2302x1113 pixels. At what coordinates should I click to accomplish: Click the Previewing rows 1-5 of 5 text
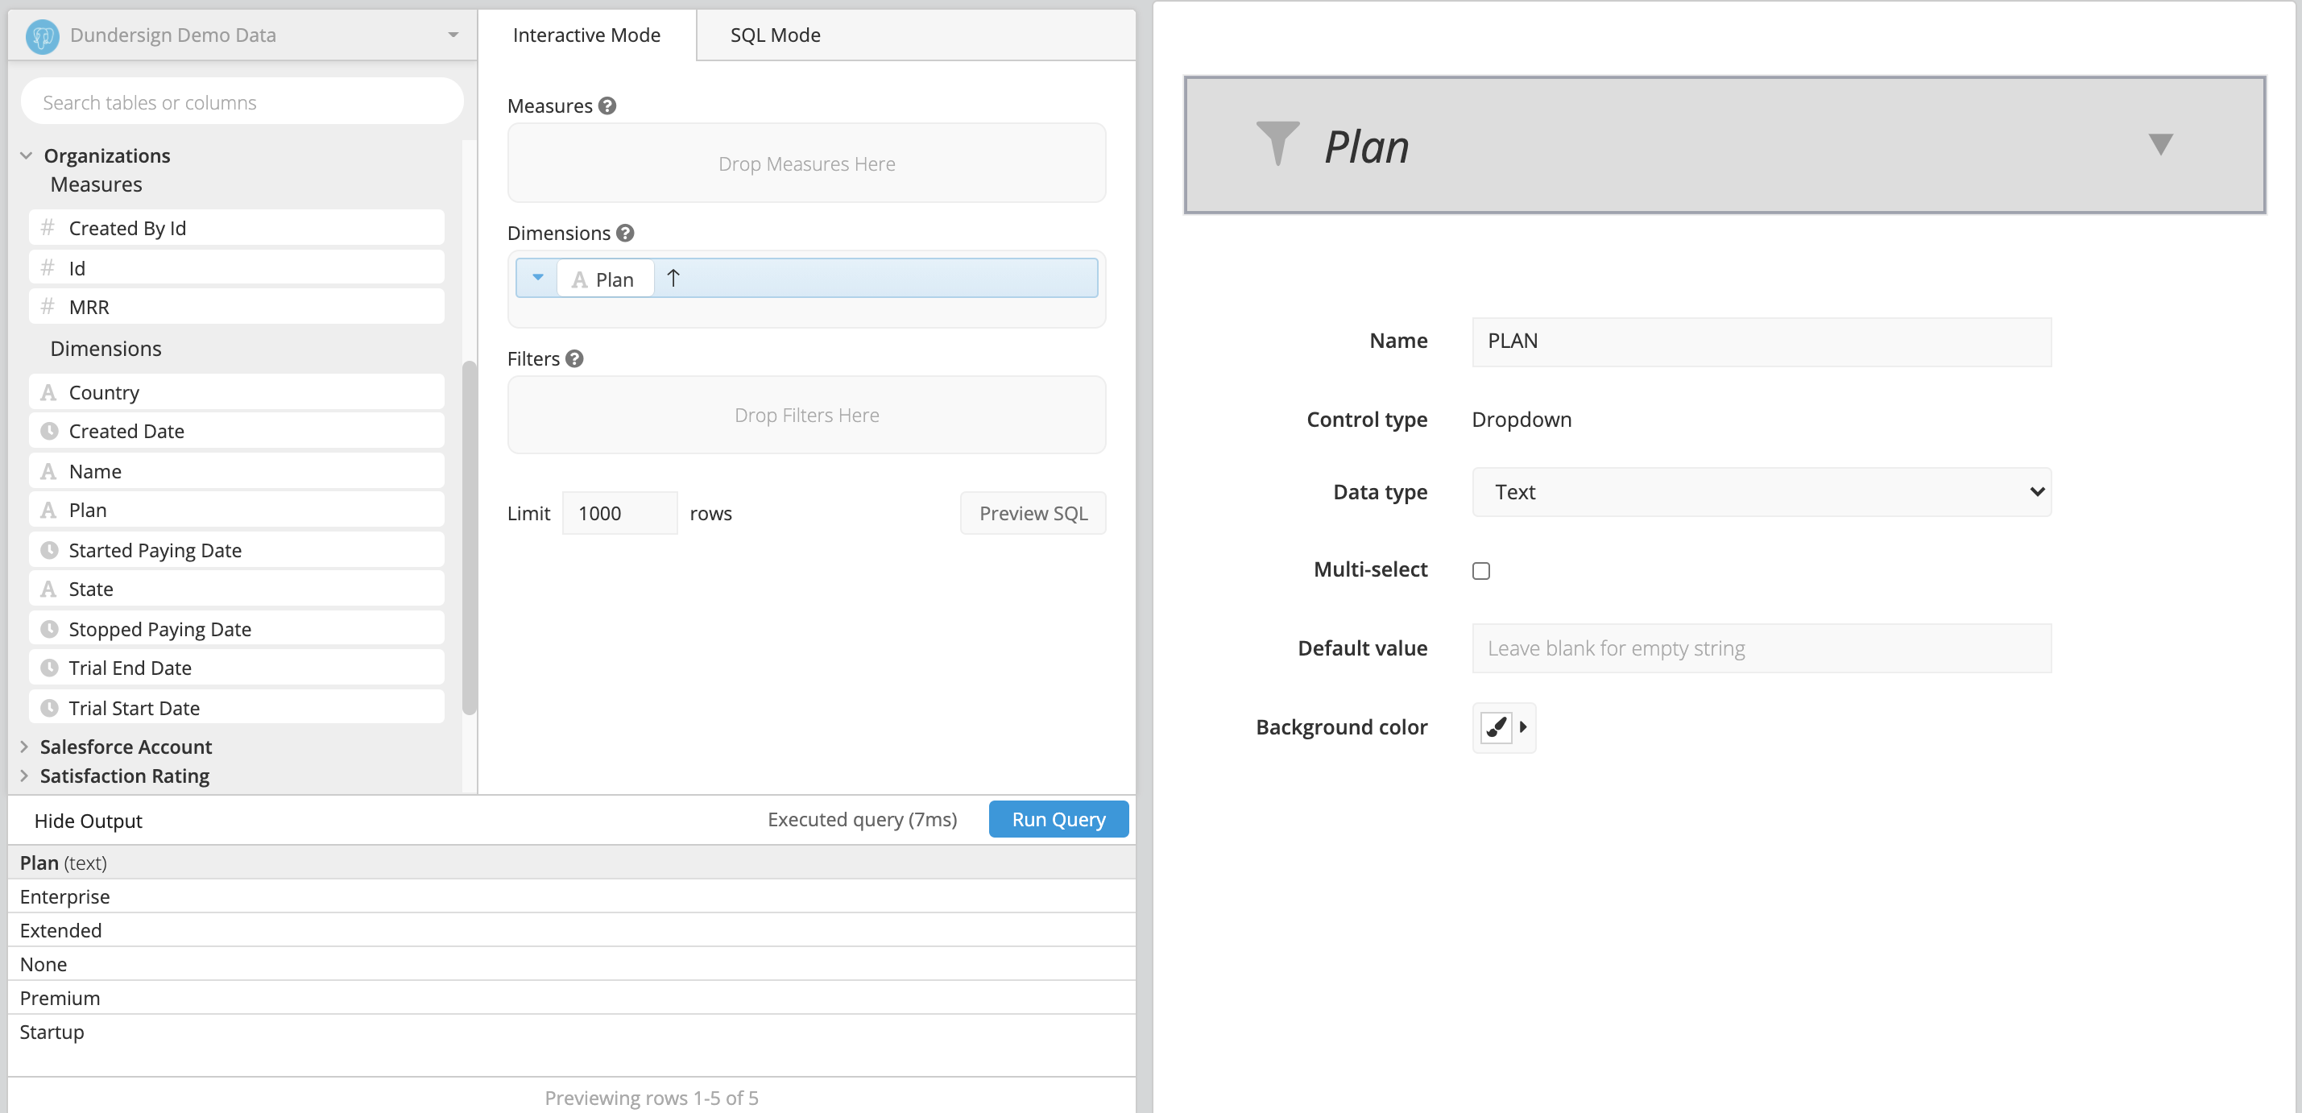652,1098
